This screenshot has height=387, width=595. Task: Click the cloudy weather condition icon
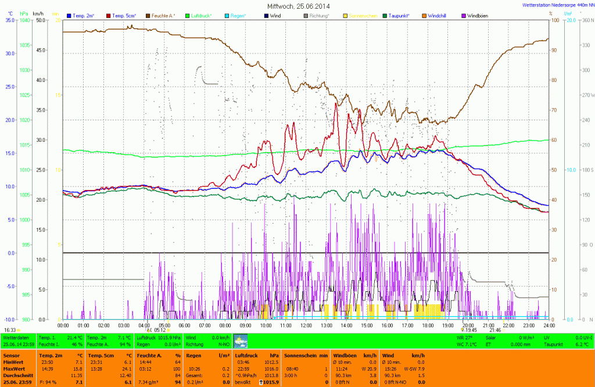[x=240, y=341]
